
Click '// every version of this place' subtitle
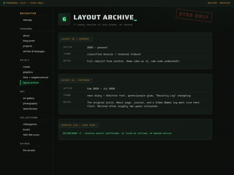click(x=103, y=25)
